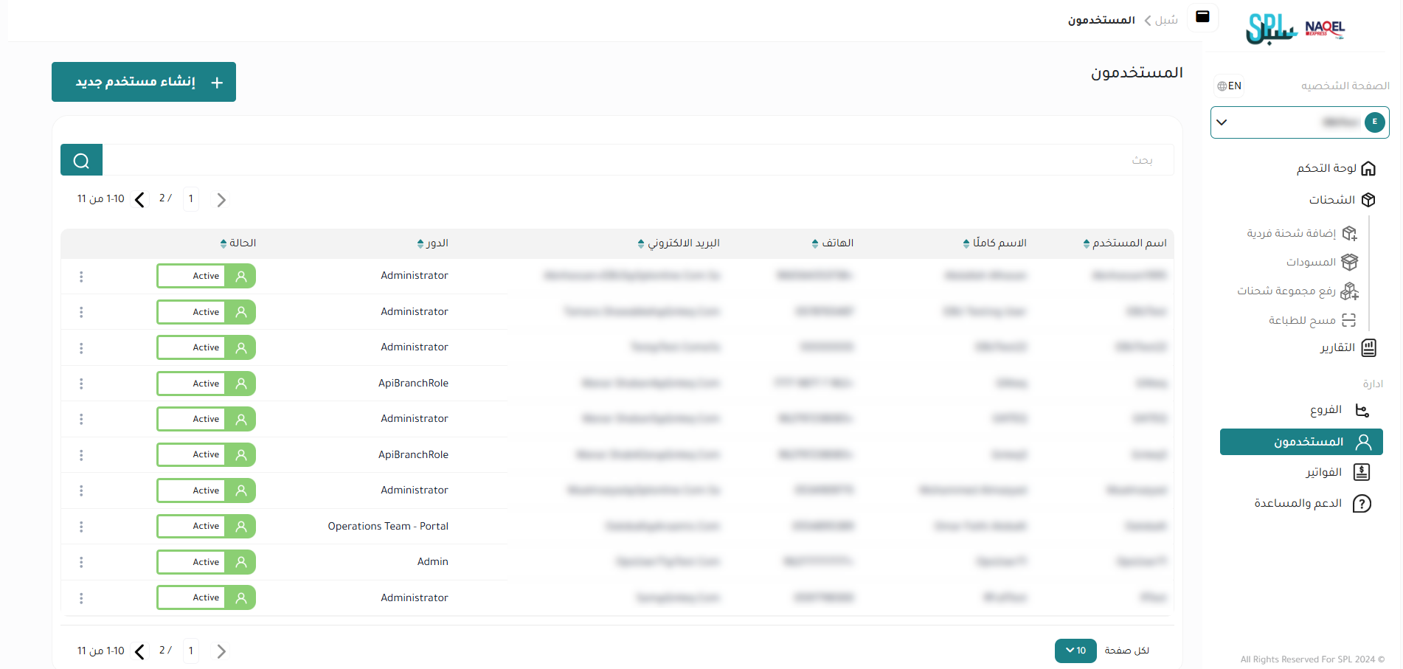Click the search magnifier icon button
Screen dimensions: 1403x669
(x=81, y=160)
